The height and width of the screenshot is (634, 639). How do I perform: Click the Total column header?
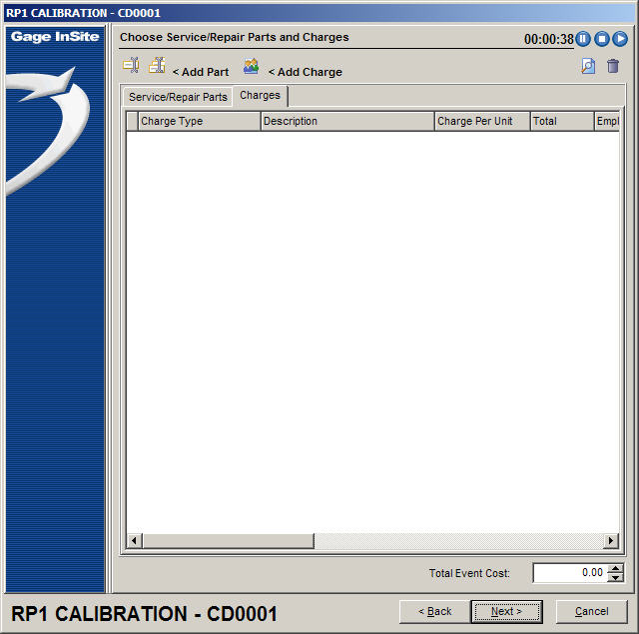coord(561,121)
